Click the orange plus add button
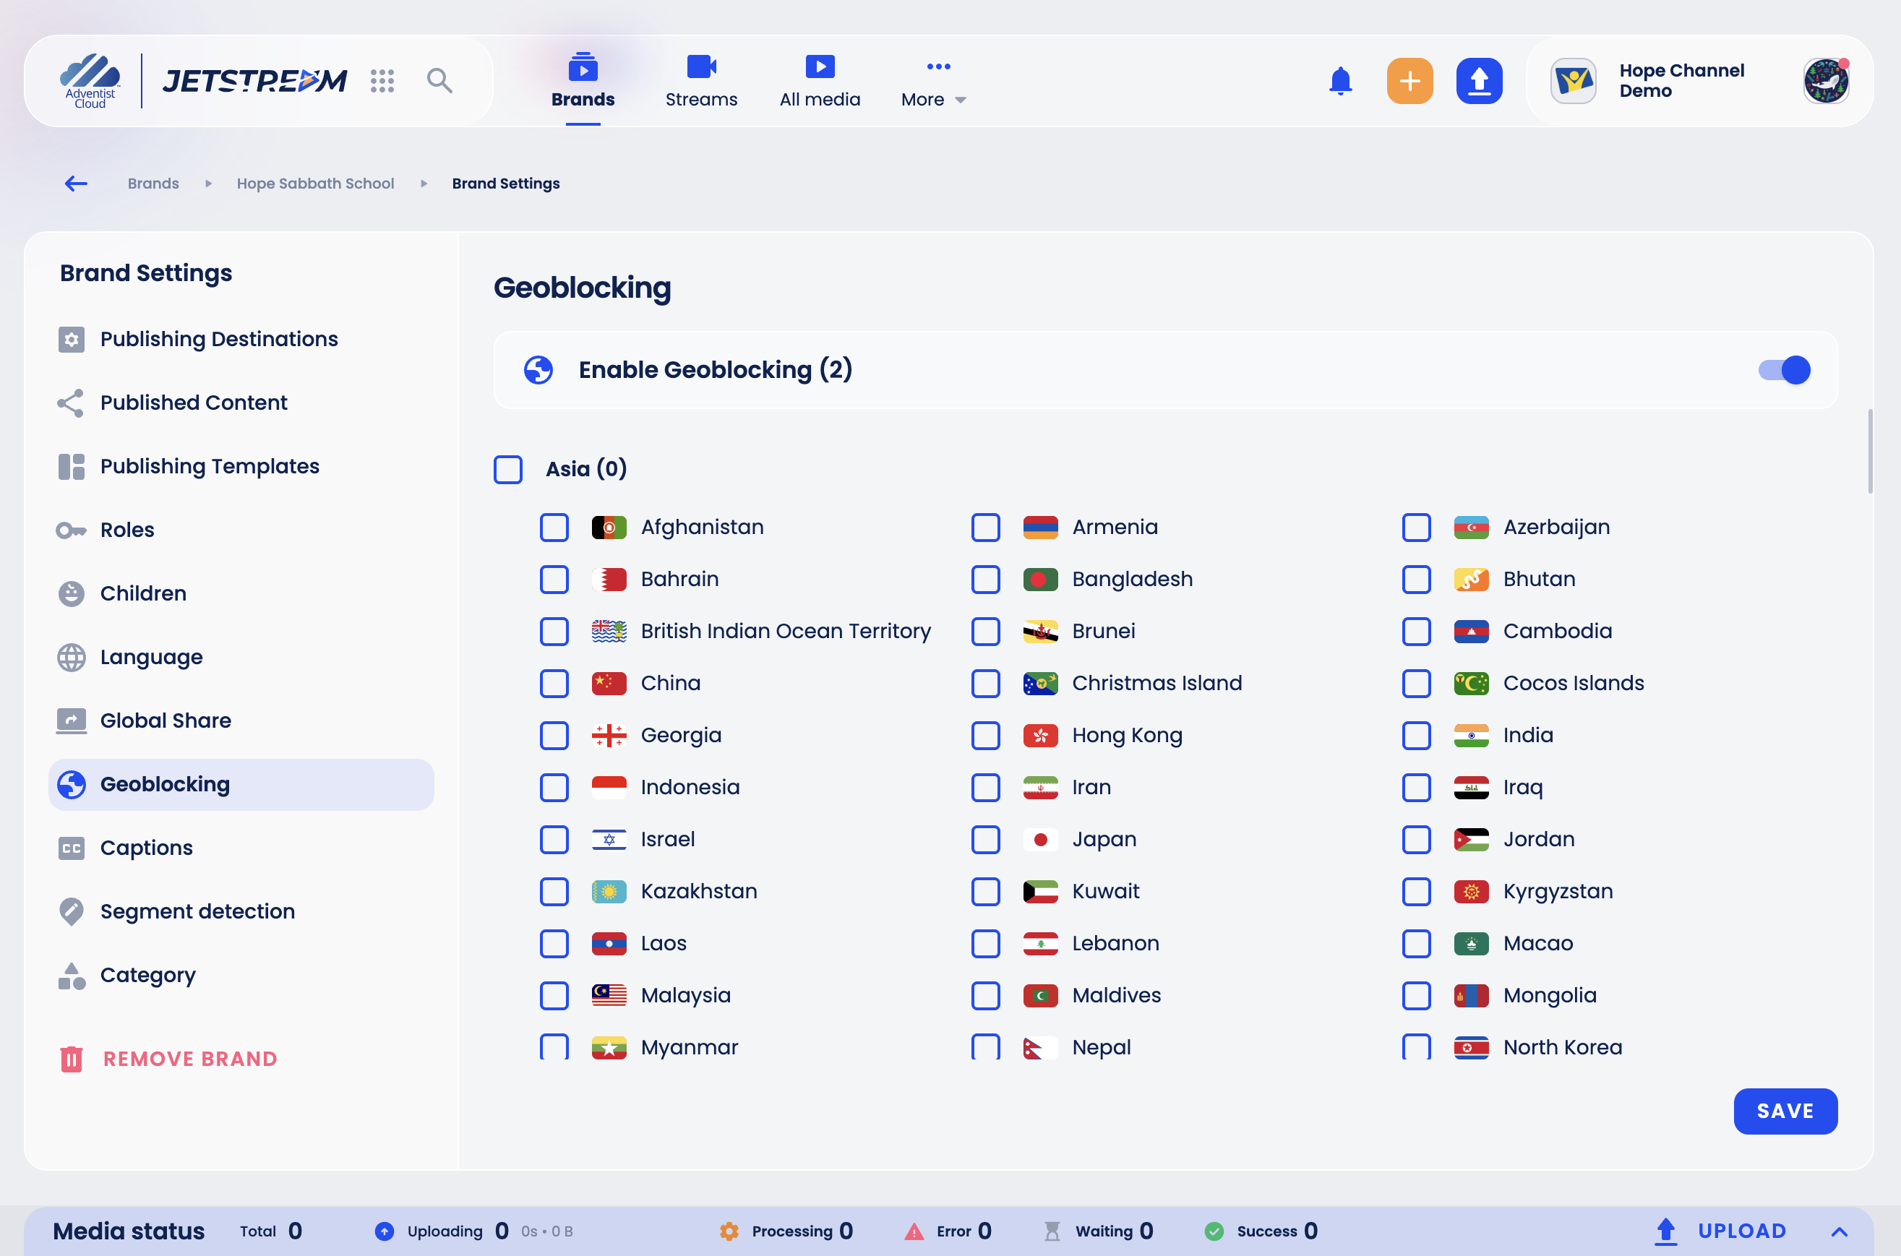 coord(1410,81)
